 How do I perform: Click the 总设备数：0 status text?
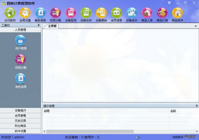(74, 137)
